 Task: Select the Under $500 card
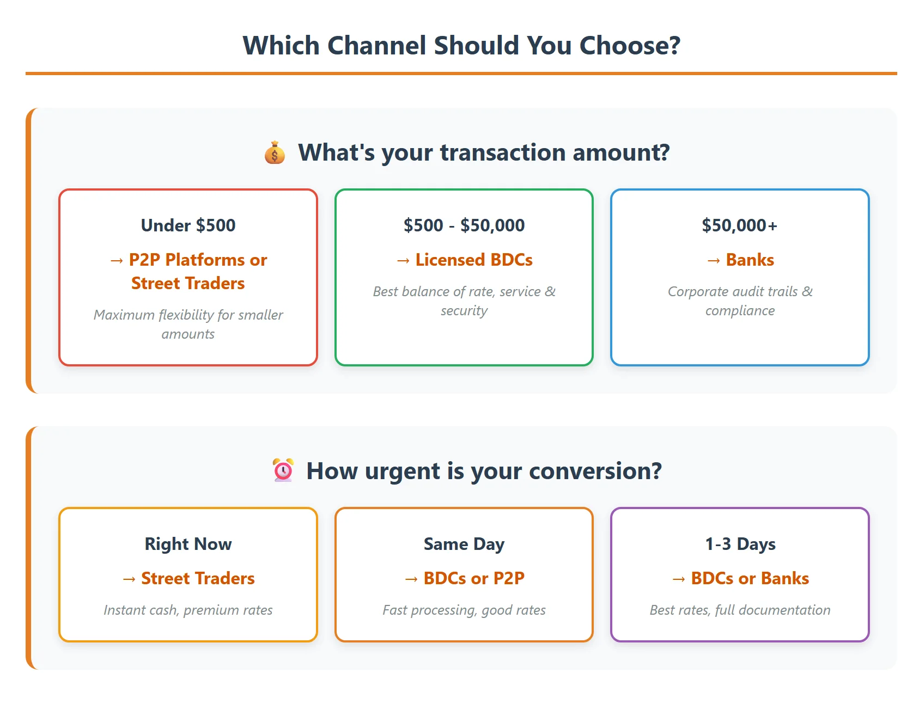point(188,277)
